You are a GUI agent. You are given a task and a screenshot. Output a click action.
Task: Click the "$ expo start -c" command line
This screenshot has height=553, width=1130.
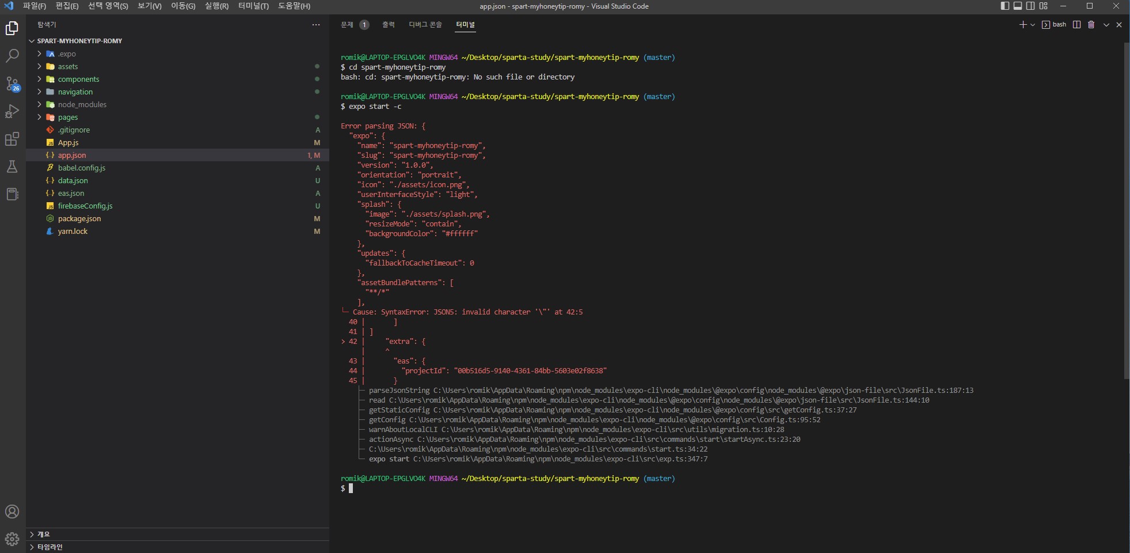click(x=371, y=107)
